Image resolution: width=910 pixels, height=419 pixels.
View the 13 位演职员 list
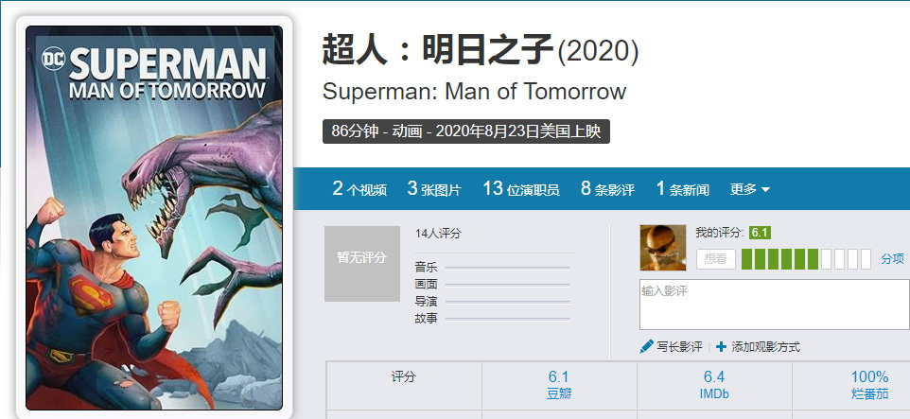[x=521, y=188]
